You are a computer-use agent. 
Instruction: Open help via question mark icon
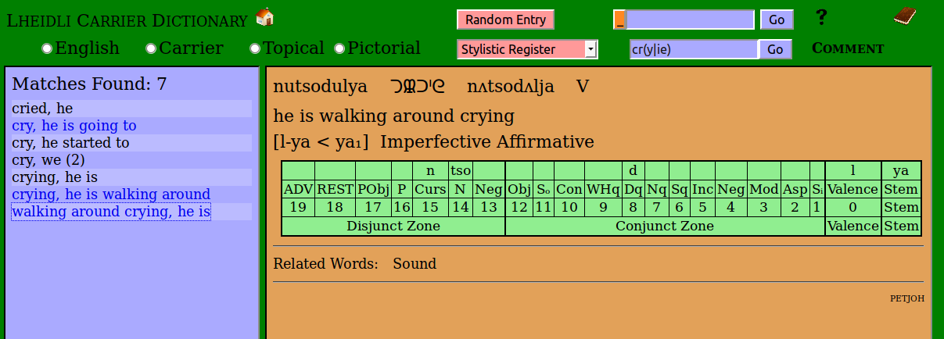point(821,17)
